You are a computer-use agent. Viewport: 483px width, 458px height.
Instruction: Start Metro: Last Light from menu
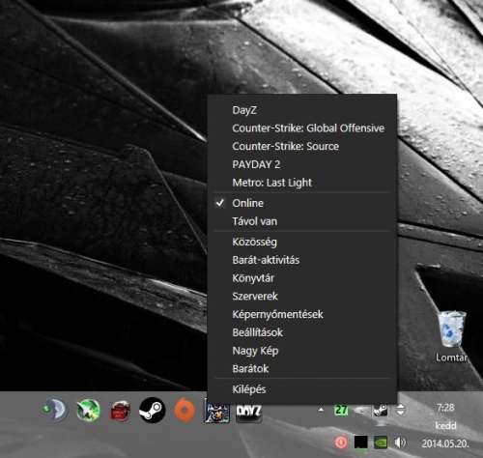(301, 183)
